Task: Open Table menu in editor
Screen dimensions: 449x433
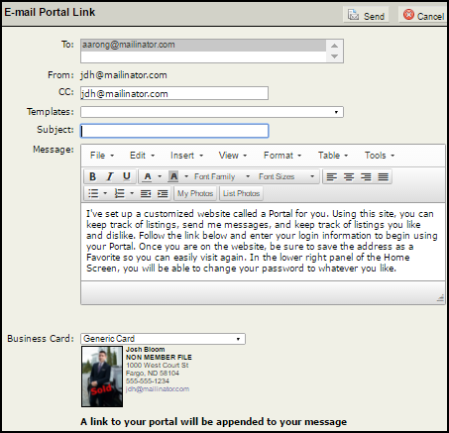Action: pyautogui.click(x=333, y=156)
